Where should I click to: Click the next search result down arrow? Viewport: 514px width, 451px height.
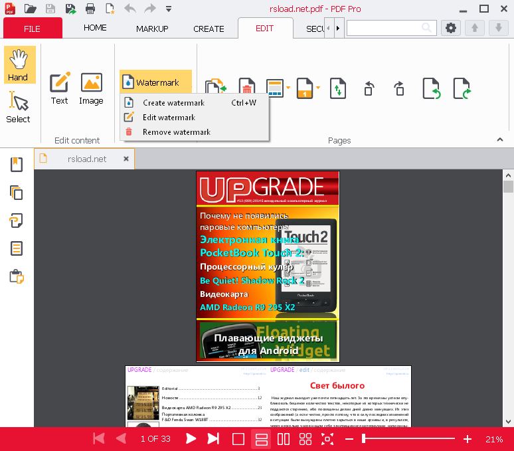click(x=499, y=28)
